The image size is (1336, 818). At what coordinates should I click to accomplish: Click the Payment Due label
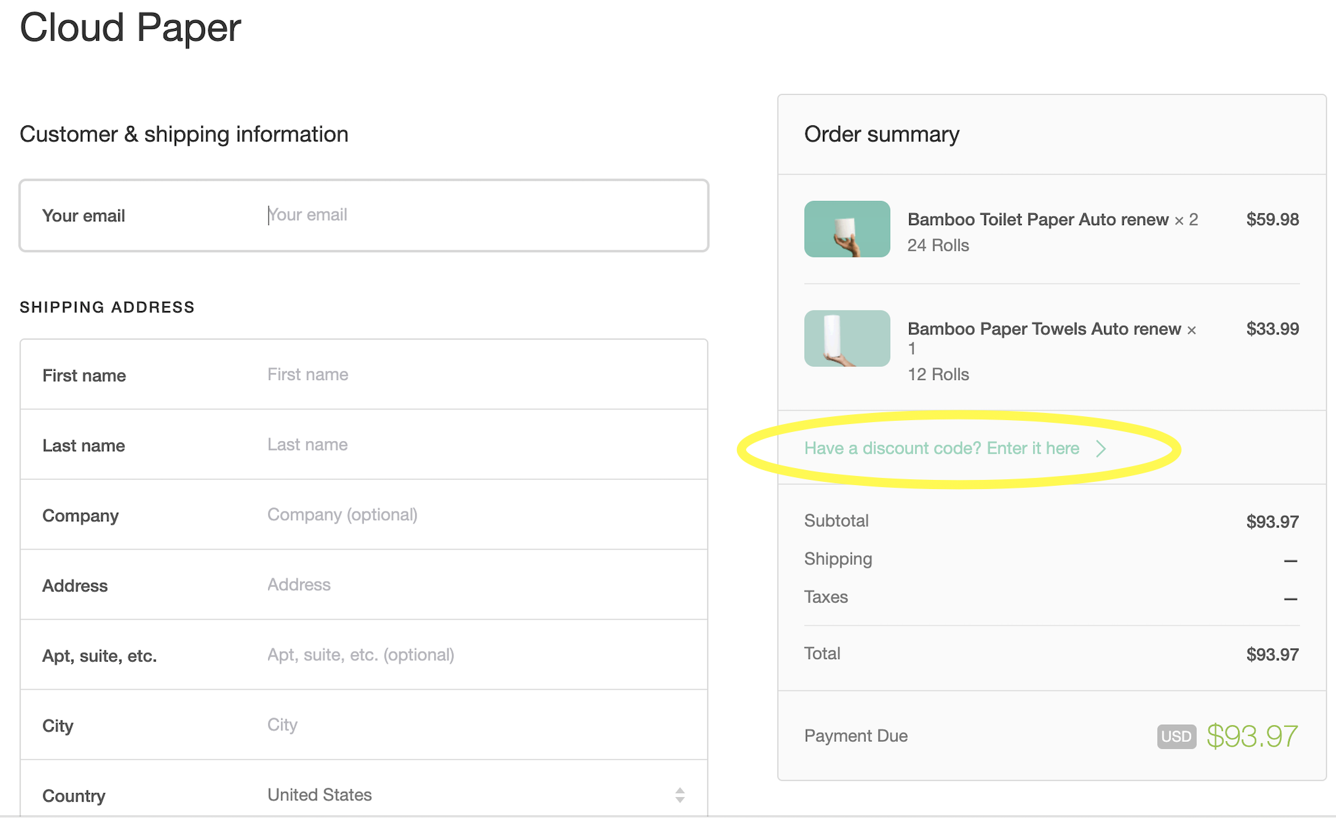tap(856, 736)
